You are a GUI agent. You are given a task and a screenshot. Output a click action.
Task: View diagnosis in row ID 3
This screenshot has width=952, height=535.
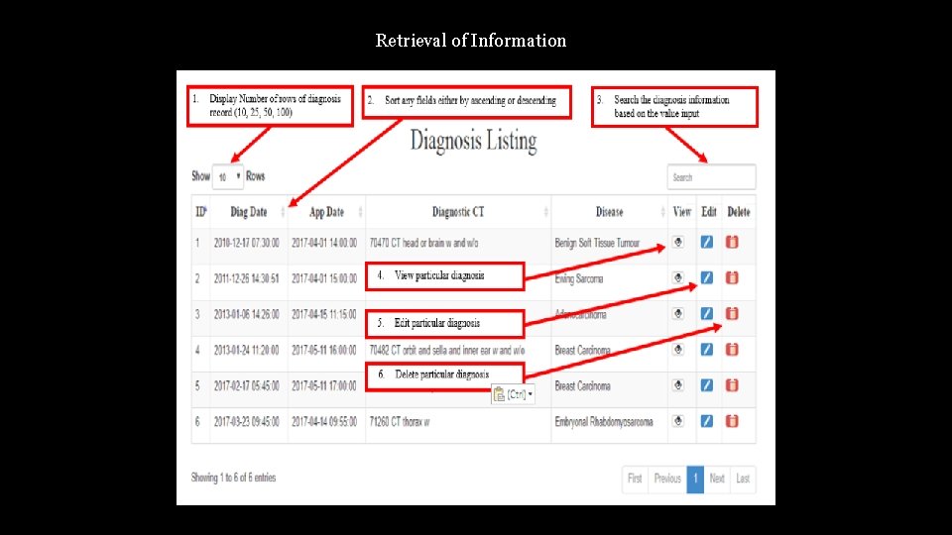[678, 314]
